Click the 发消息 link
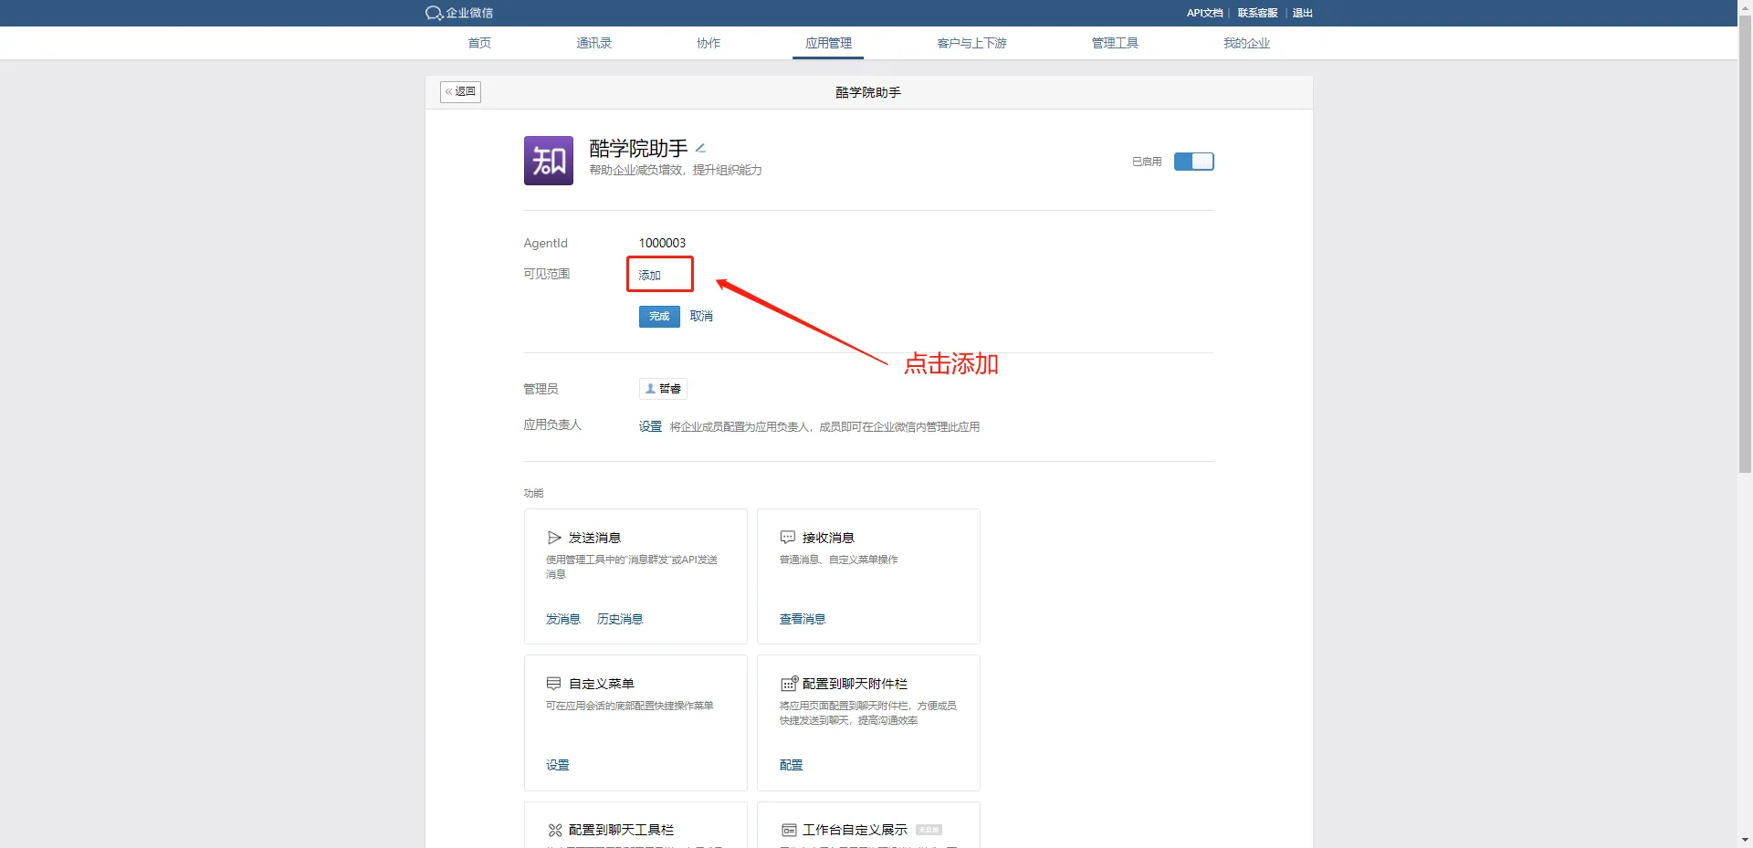The image size is (1753, 848). click(562, 619)
